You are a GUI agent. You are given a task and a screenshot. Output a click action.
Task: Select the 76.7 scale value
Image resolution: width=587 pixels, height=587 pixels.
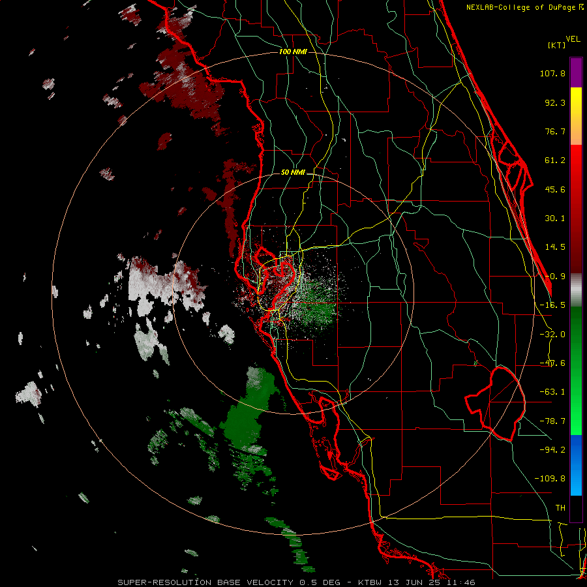[x=555, y=131]
